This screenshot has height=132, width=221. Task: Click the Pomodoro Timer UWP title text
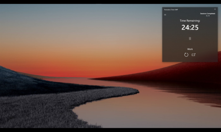(171, 10)
